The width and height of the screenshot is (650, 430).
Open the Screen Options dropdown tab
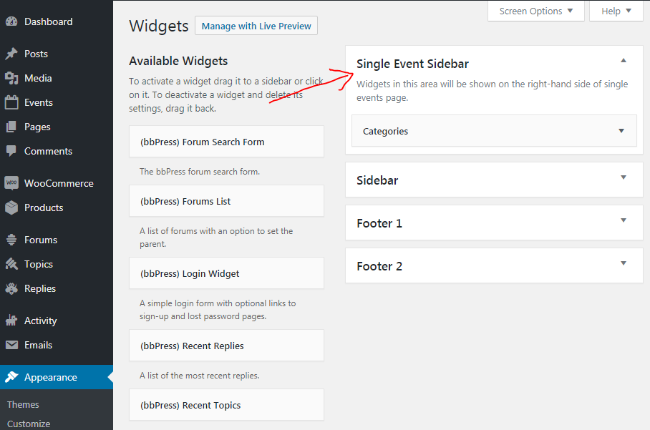tap(536, 11)
